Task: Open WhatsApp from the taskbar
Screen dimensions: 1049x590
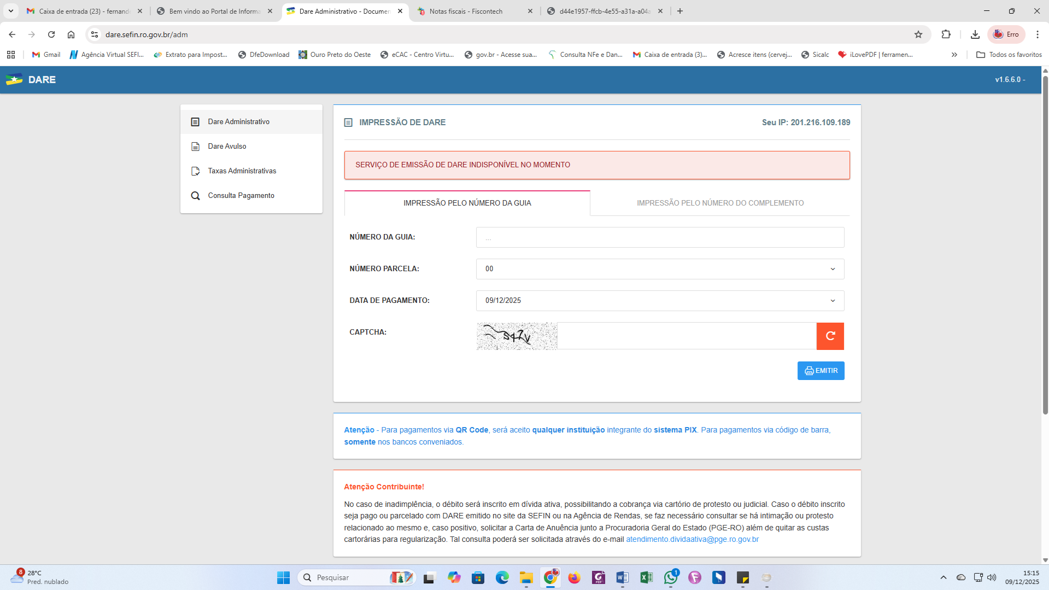Action: [671, 577]
